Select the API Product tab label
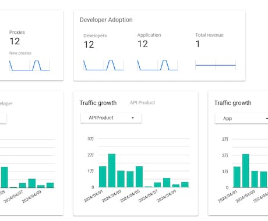Viewport: 268px width, 221px height. pyautogui.click(x=142, y=102)
